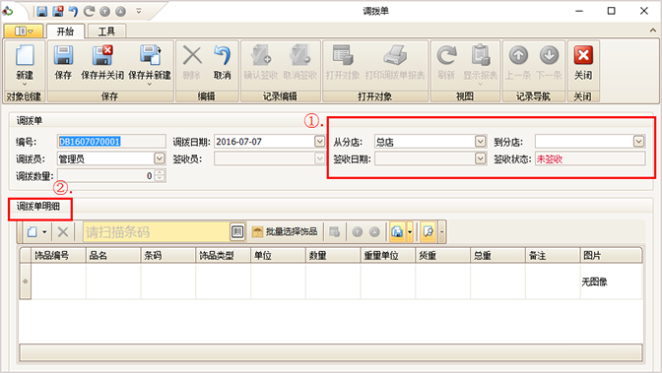
Task: Click the 图片 column header
Action: click(x=611, y=255)
